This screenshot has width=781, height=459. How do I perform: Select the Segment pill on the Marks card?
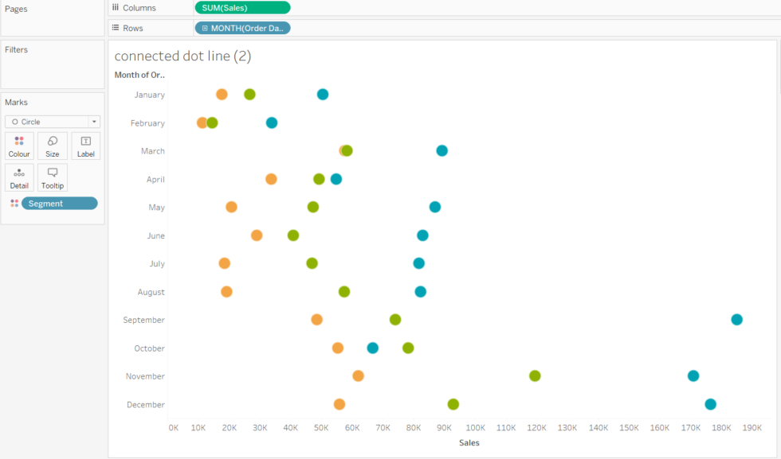(x=60, y=203)
